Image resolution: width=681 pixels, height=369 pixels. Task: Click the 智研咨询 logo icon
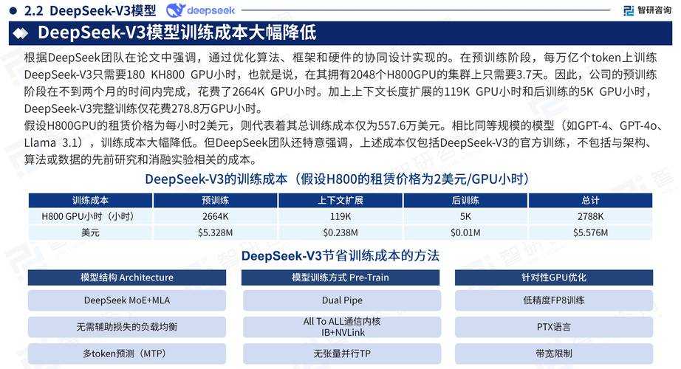pos(629,10)
